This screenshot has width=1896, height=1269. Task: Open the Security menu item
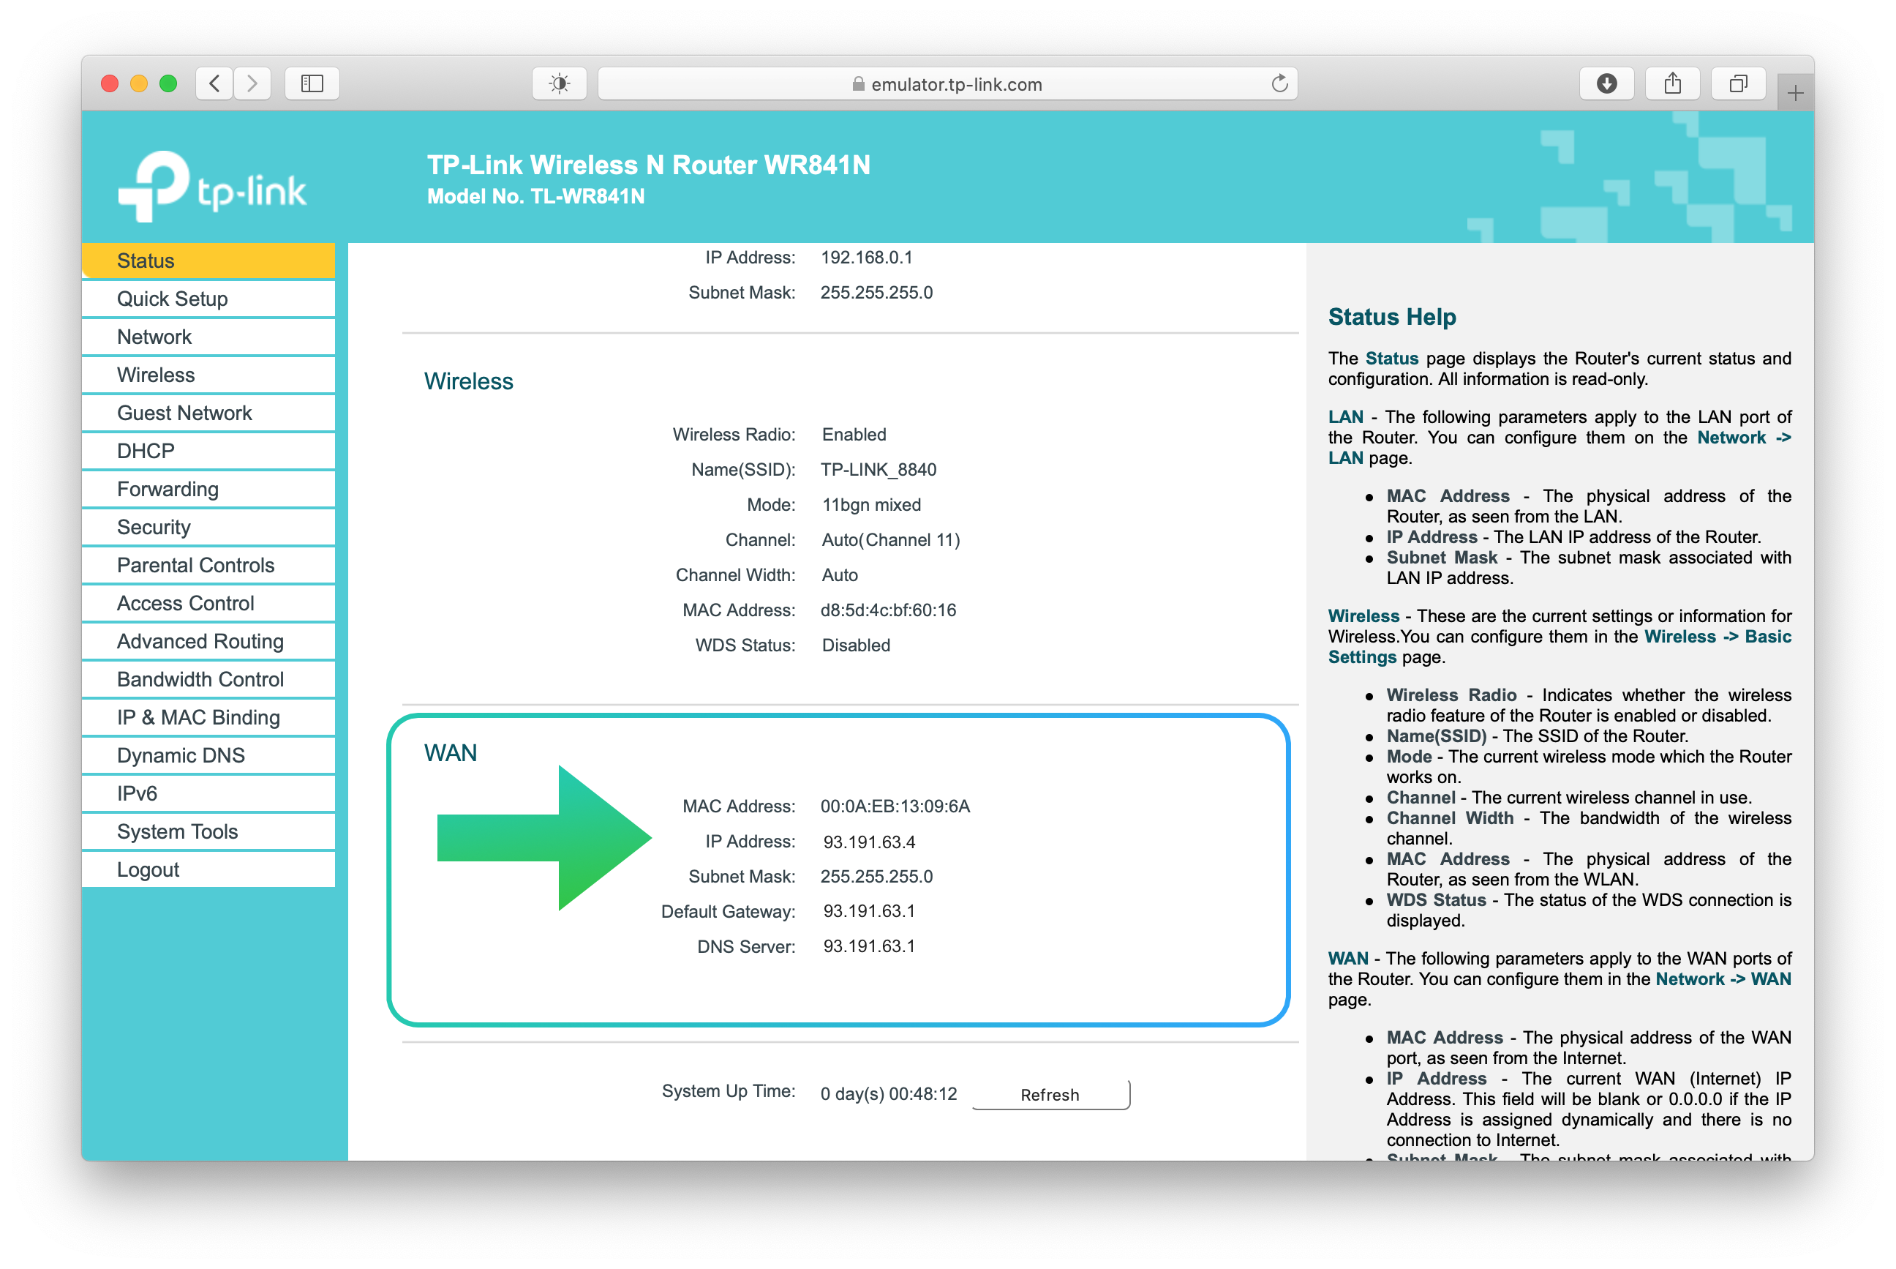click(208, 527)
